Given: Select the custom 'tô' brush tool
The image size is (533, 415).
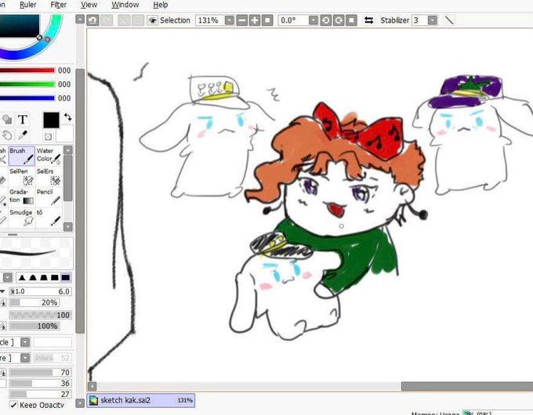Looking at the screenshot, I should point(49,218).
